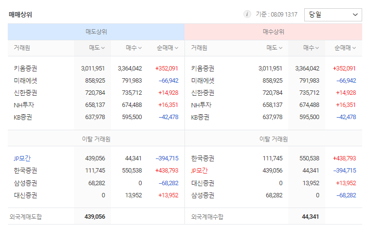The image size is (368, 226).
Task: Click NH투자 in the 매도상위 table
Action: [x=24, y=105]
